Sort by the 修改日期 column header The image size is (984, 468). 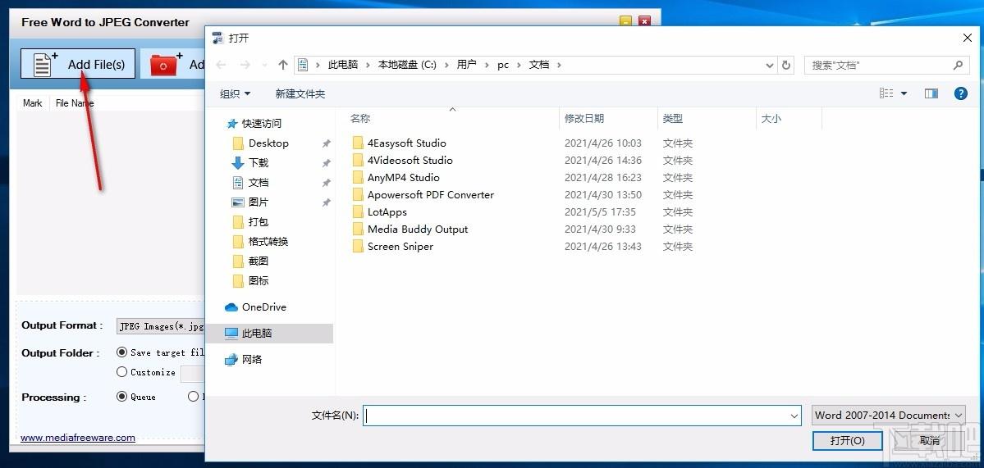pyautogui.click(x=584, y=118)
